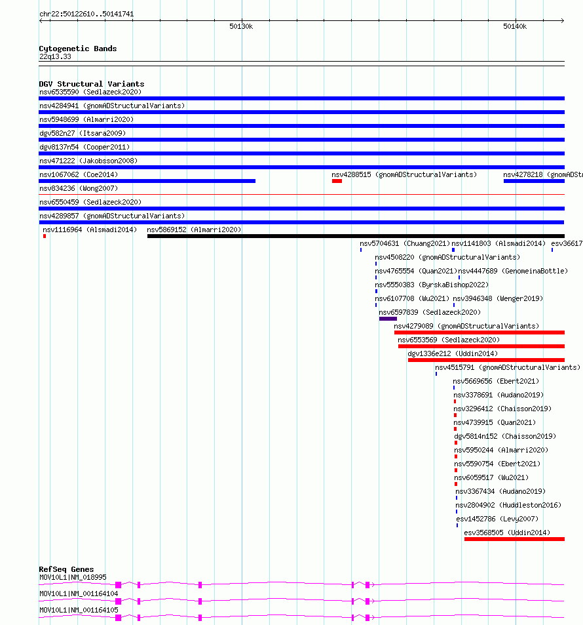
Task: Click the DGV Structural Variants track title
Action: [92, 84]
